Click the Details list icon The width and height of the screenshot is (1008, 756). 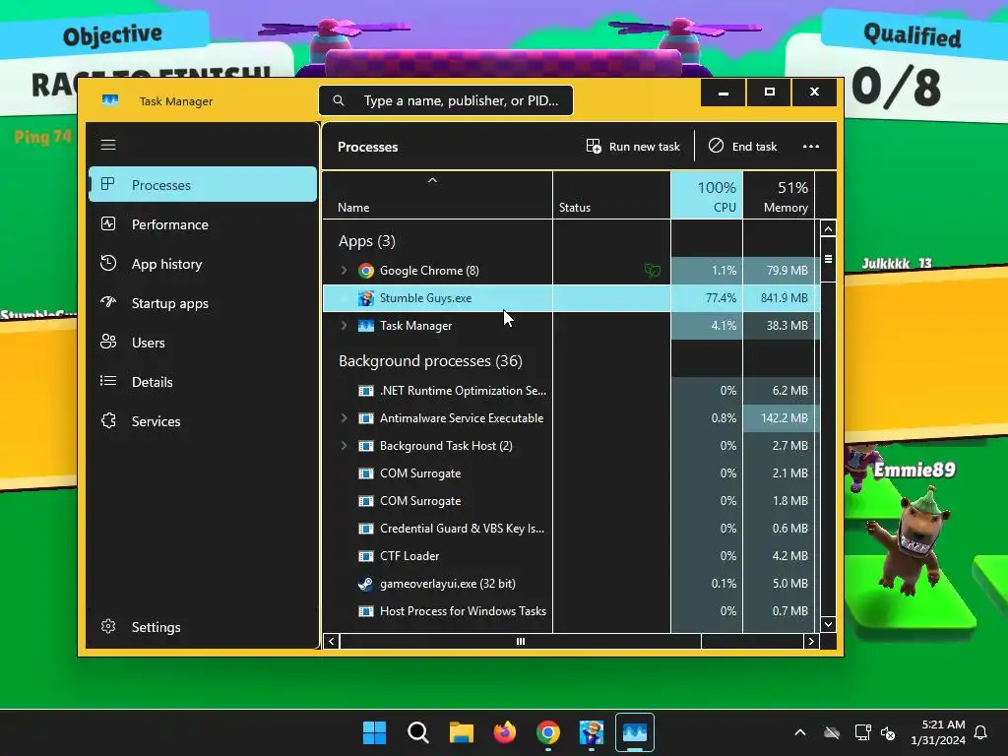click(x=108, y=381)
